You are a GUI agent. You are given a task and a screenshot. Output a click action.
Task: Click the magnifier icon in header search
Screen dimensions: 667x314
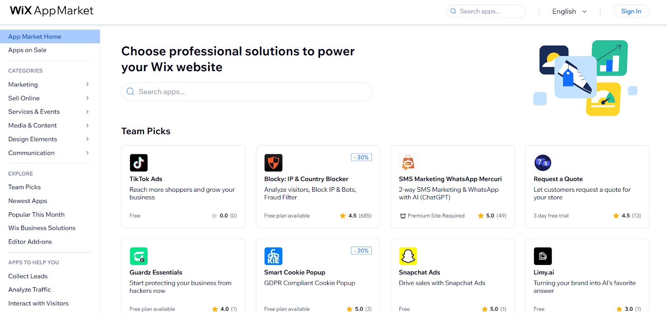(453, 11)
